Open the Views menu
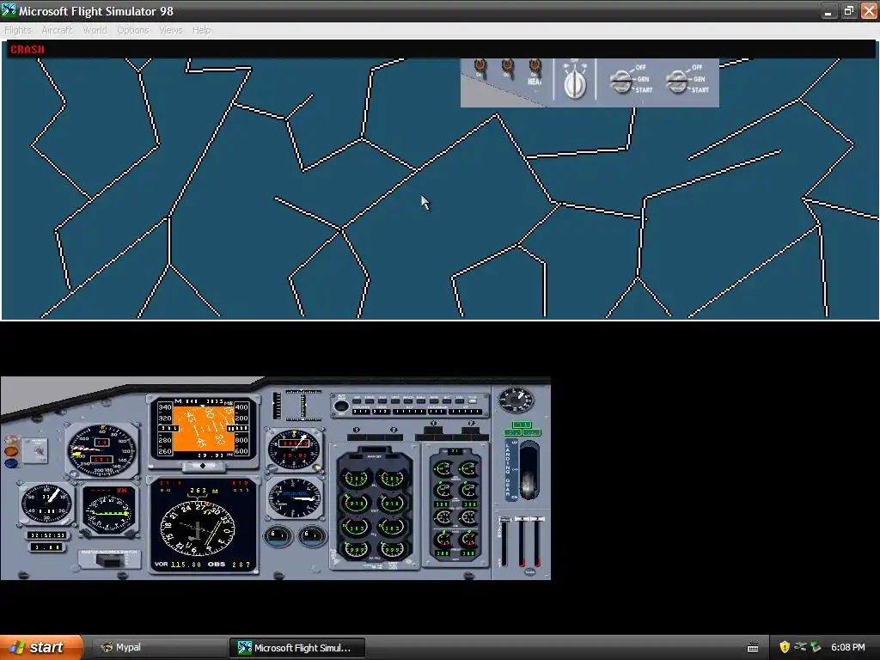Screen dimensions: 880x660 (171, 30)
